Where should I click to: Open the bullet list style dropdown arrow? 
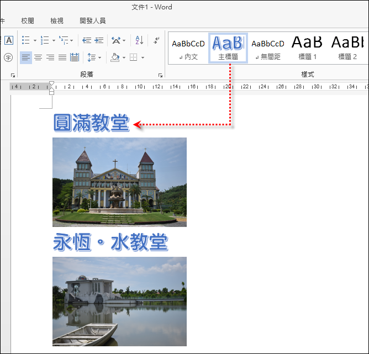click(x=35, y=40)
